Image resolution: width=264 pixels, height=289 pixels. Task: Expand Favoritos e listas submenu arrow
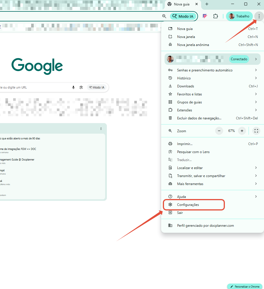256,94
